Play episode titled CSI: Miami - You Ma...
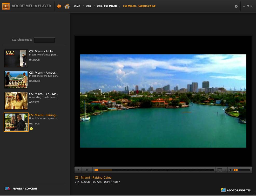Viewport: 256px width, 196px height. click(44, 94)
